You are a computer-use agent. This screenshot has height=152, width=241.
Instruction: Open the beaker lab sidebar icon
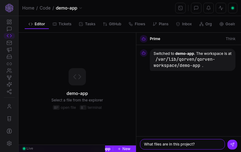pos(9,119)
